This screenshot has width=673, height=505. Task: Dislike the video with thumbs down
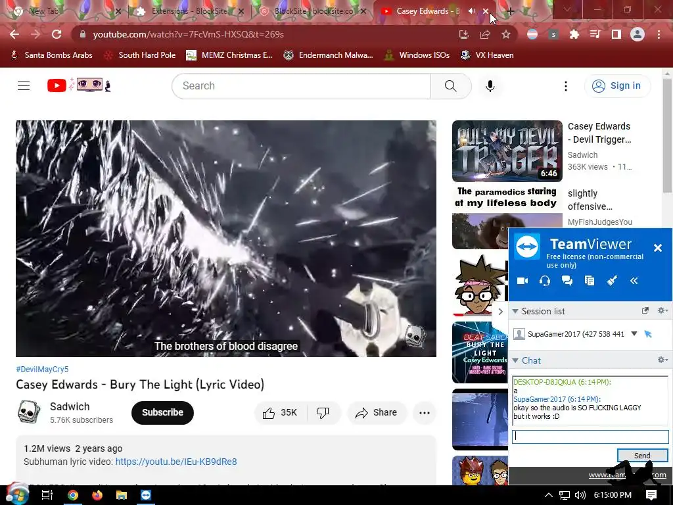coord(323,413)
